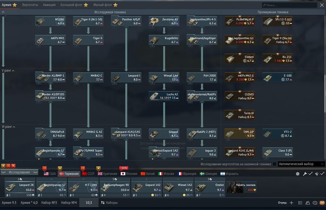Select the Gepard vehicle in research tree
Image resolution: width=326 pixels, height=210 pixels.
pos(164,134)
